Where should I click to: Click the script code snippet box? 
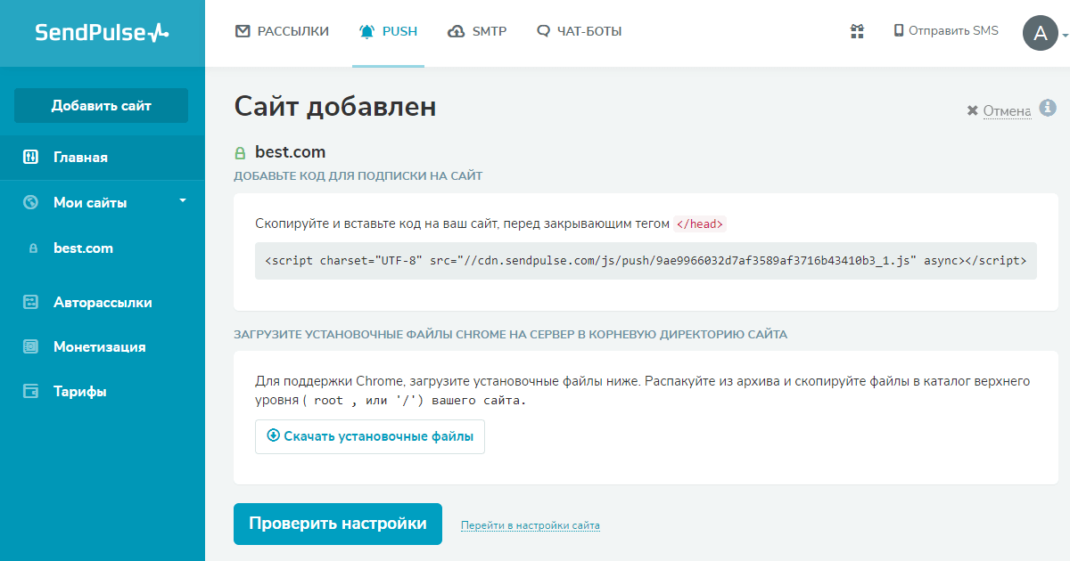[x=646, y=261]
